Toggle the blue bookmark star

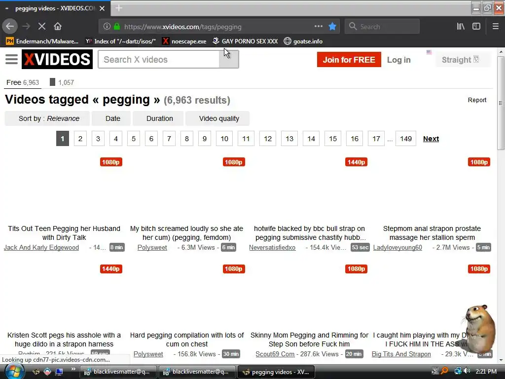pos(332,27)
